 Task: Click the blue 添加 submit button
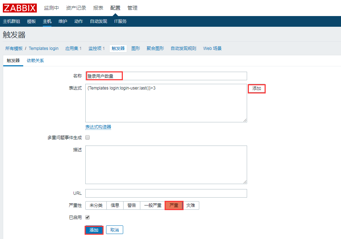(x=94, y=230)
